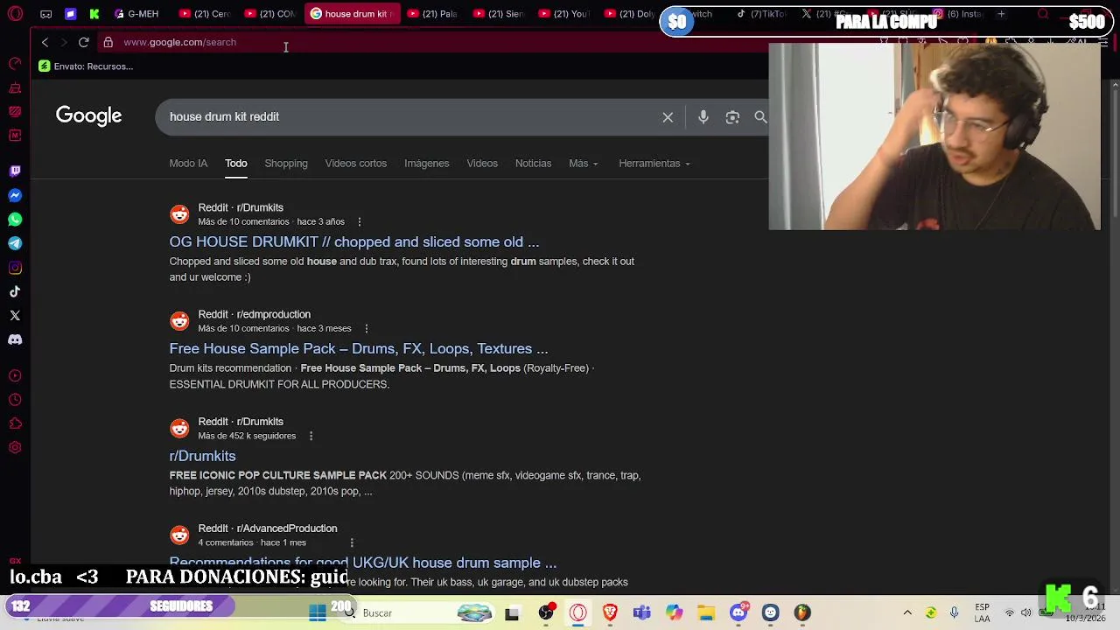The image size is (1120, 630).
Task: Open GX Cleaner in the sidebar
Action: (15, 87)
